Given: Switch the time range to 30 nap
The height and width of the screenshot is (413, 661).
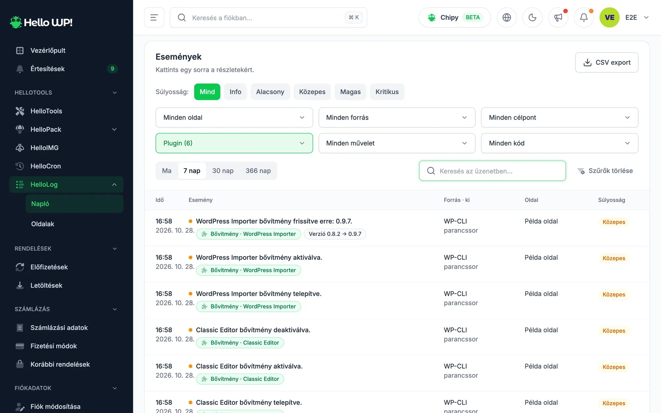Looking at the screenshot, I should coord(223,171).
